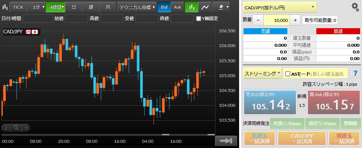Image resolution: width=362 pixels, height=148 pixels.
Task: Open the settings gear icon
Action: pos(355,7)
